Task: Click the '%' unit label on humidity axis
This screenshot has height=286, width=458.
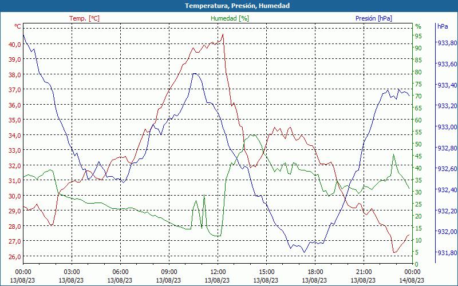Action: (418, 26)
